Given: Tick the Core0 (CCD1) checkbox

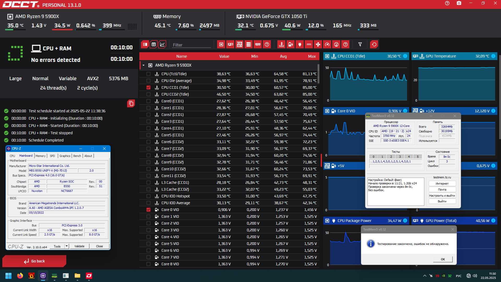Looking at the screenshot, I should (148, 101).
